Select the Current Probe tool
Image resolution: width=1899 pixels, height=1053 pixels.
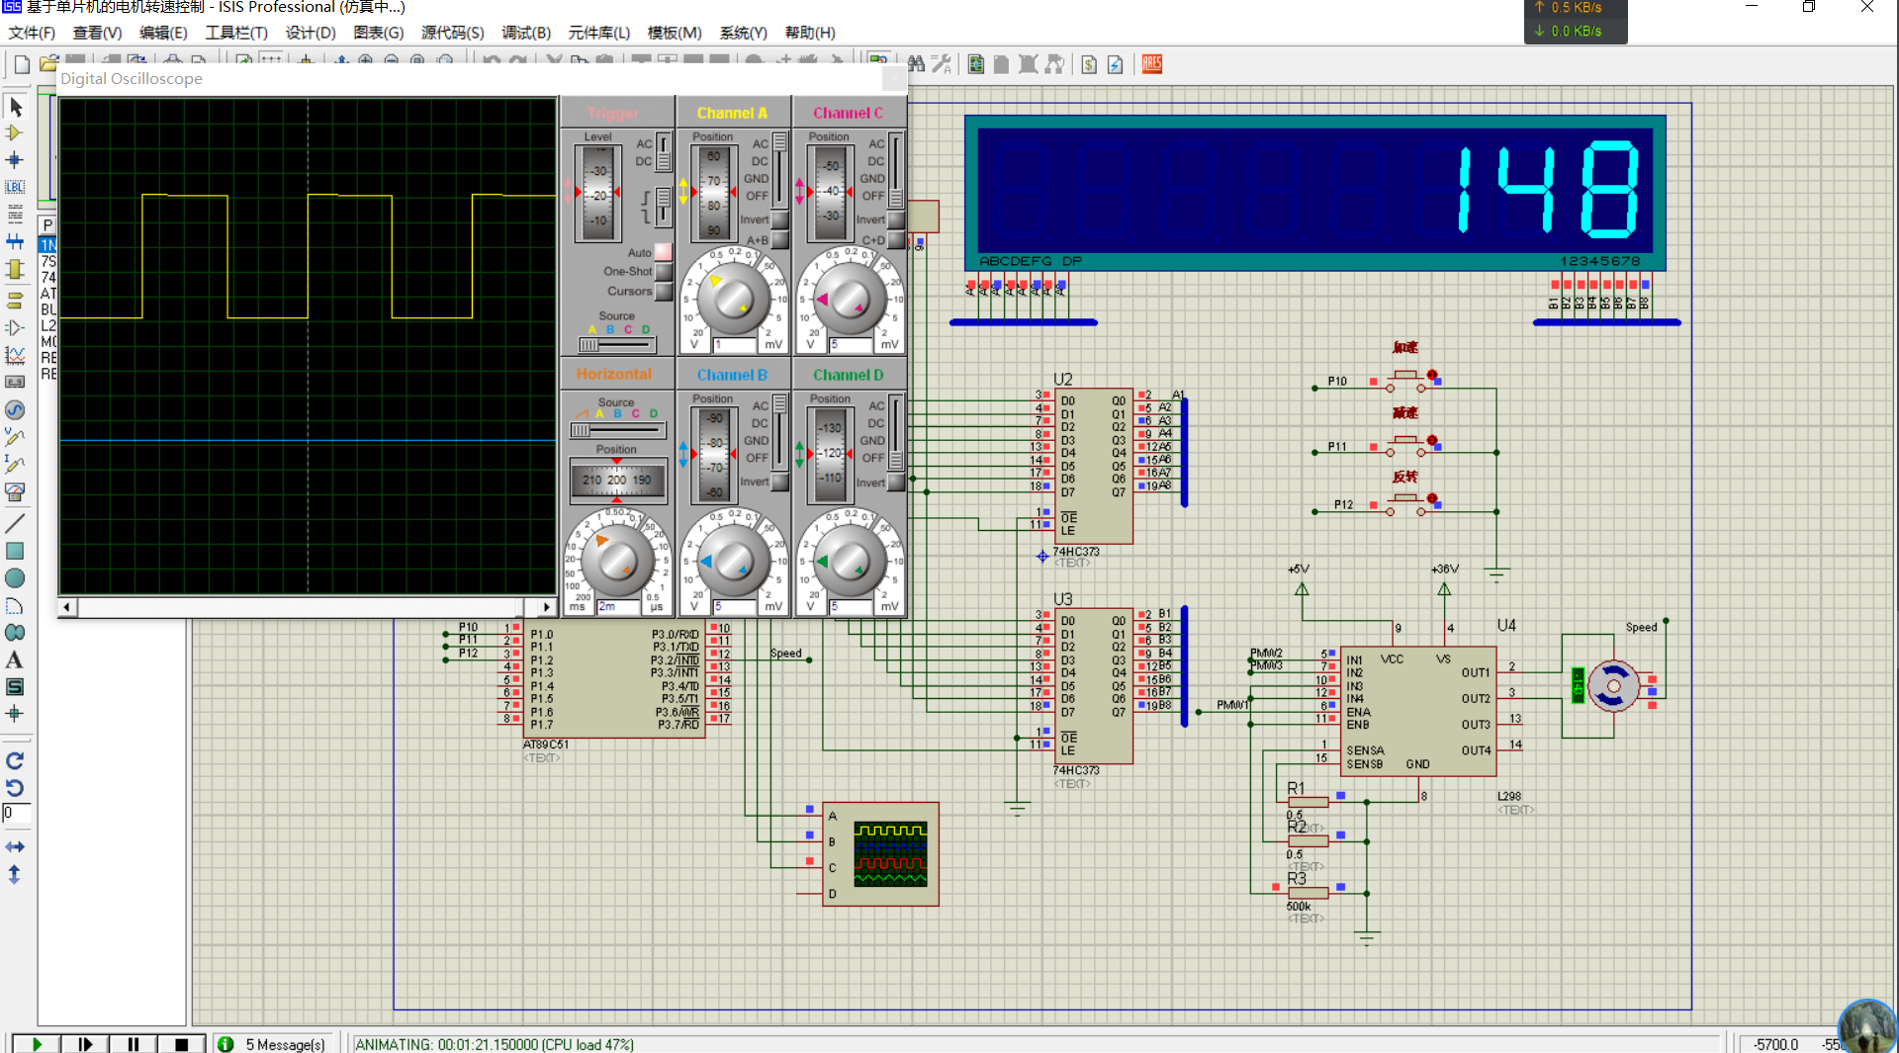[15, 464]
